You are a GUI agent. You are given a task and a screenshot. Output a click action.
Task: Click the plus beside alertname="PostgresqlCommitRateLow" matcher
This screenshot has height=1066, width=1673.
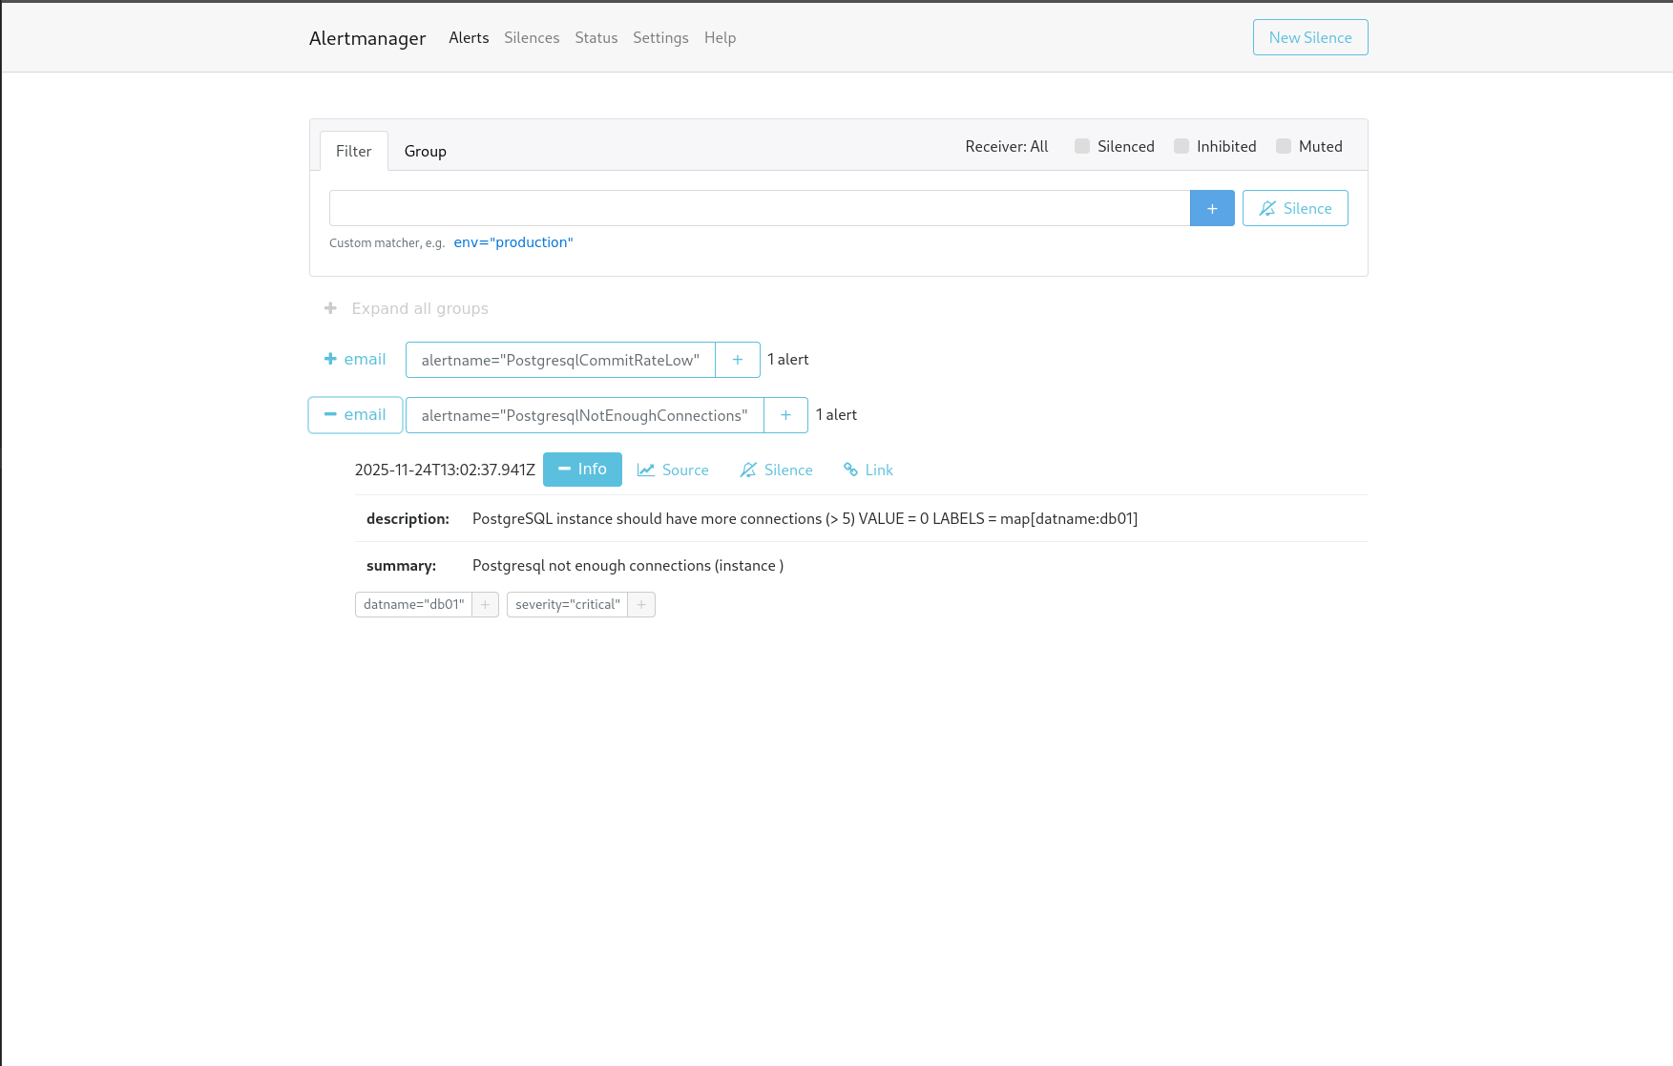tap(737, 360)
